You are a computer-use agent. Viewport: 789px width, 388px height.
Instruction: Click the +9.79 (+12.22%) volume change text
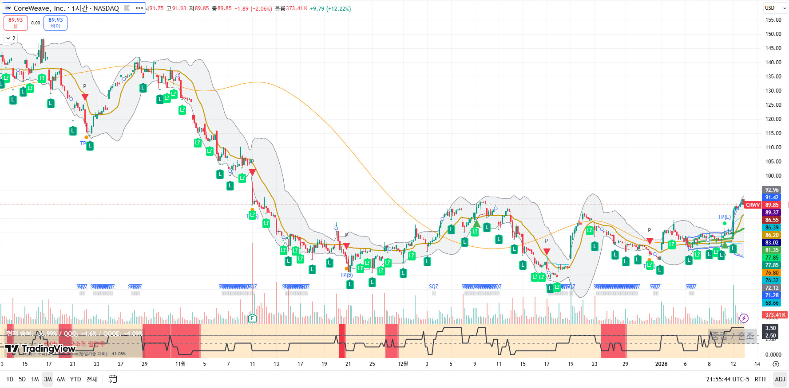[x=330, y=8]
